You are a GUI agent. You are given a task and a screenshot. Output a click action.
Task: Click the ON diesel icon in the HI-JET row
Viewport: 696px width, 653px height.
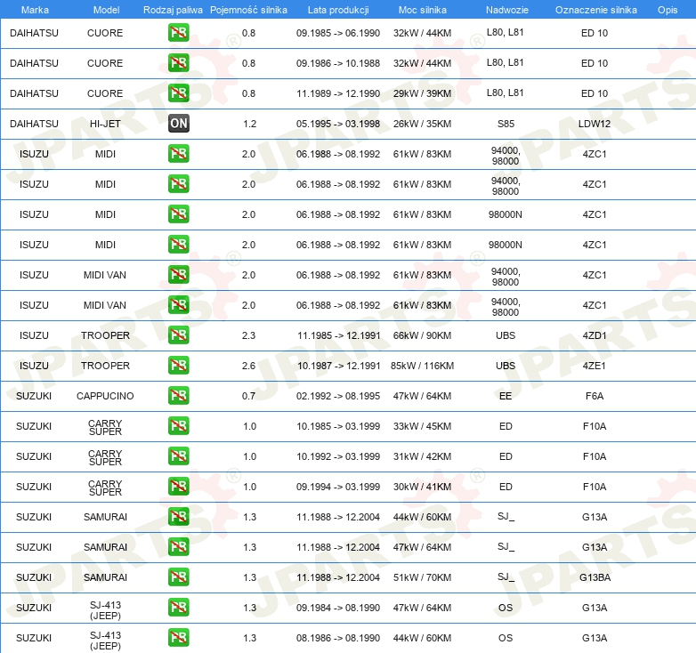[x=178, y=124]
